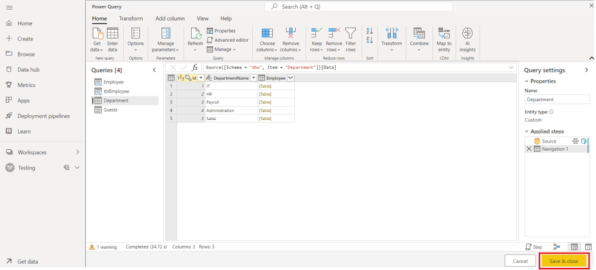Image resolution: width=596 pixels, height=270 pixels.
Task: Click the Step button in status bar
Action: tap(534, 247)
